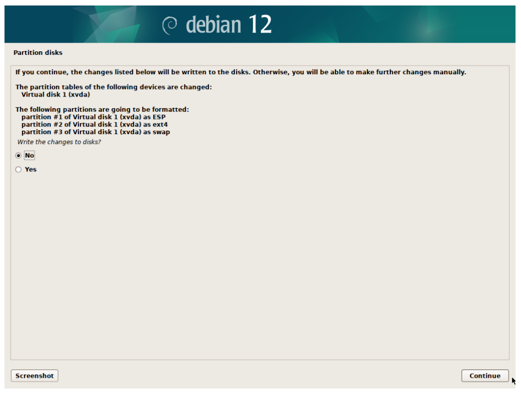
Task: Click the empty area of the dialog panel
Action: [x=259, y=264]
